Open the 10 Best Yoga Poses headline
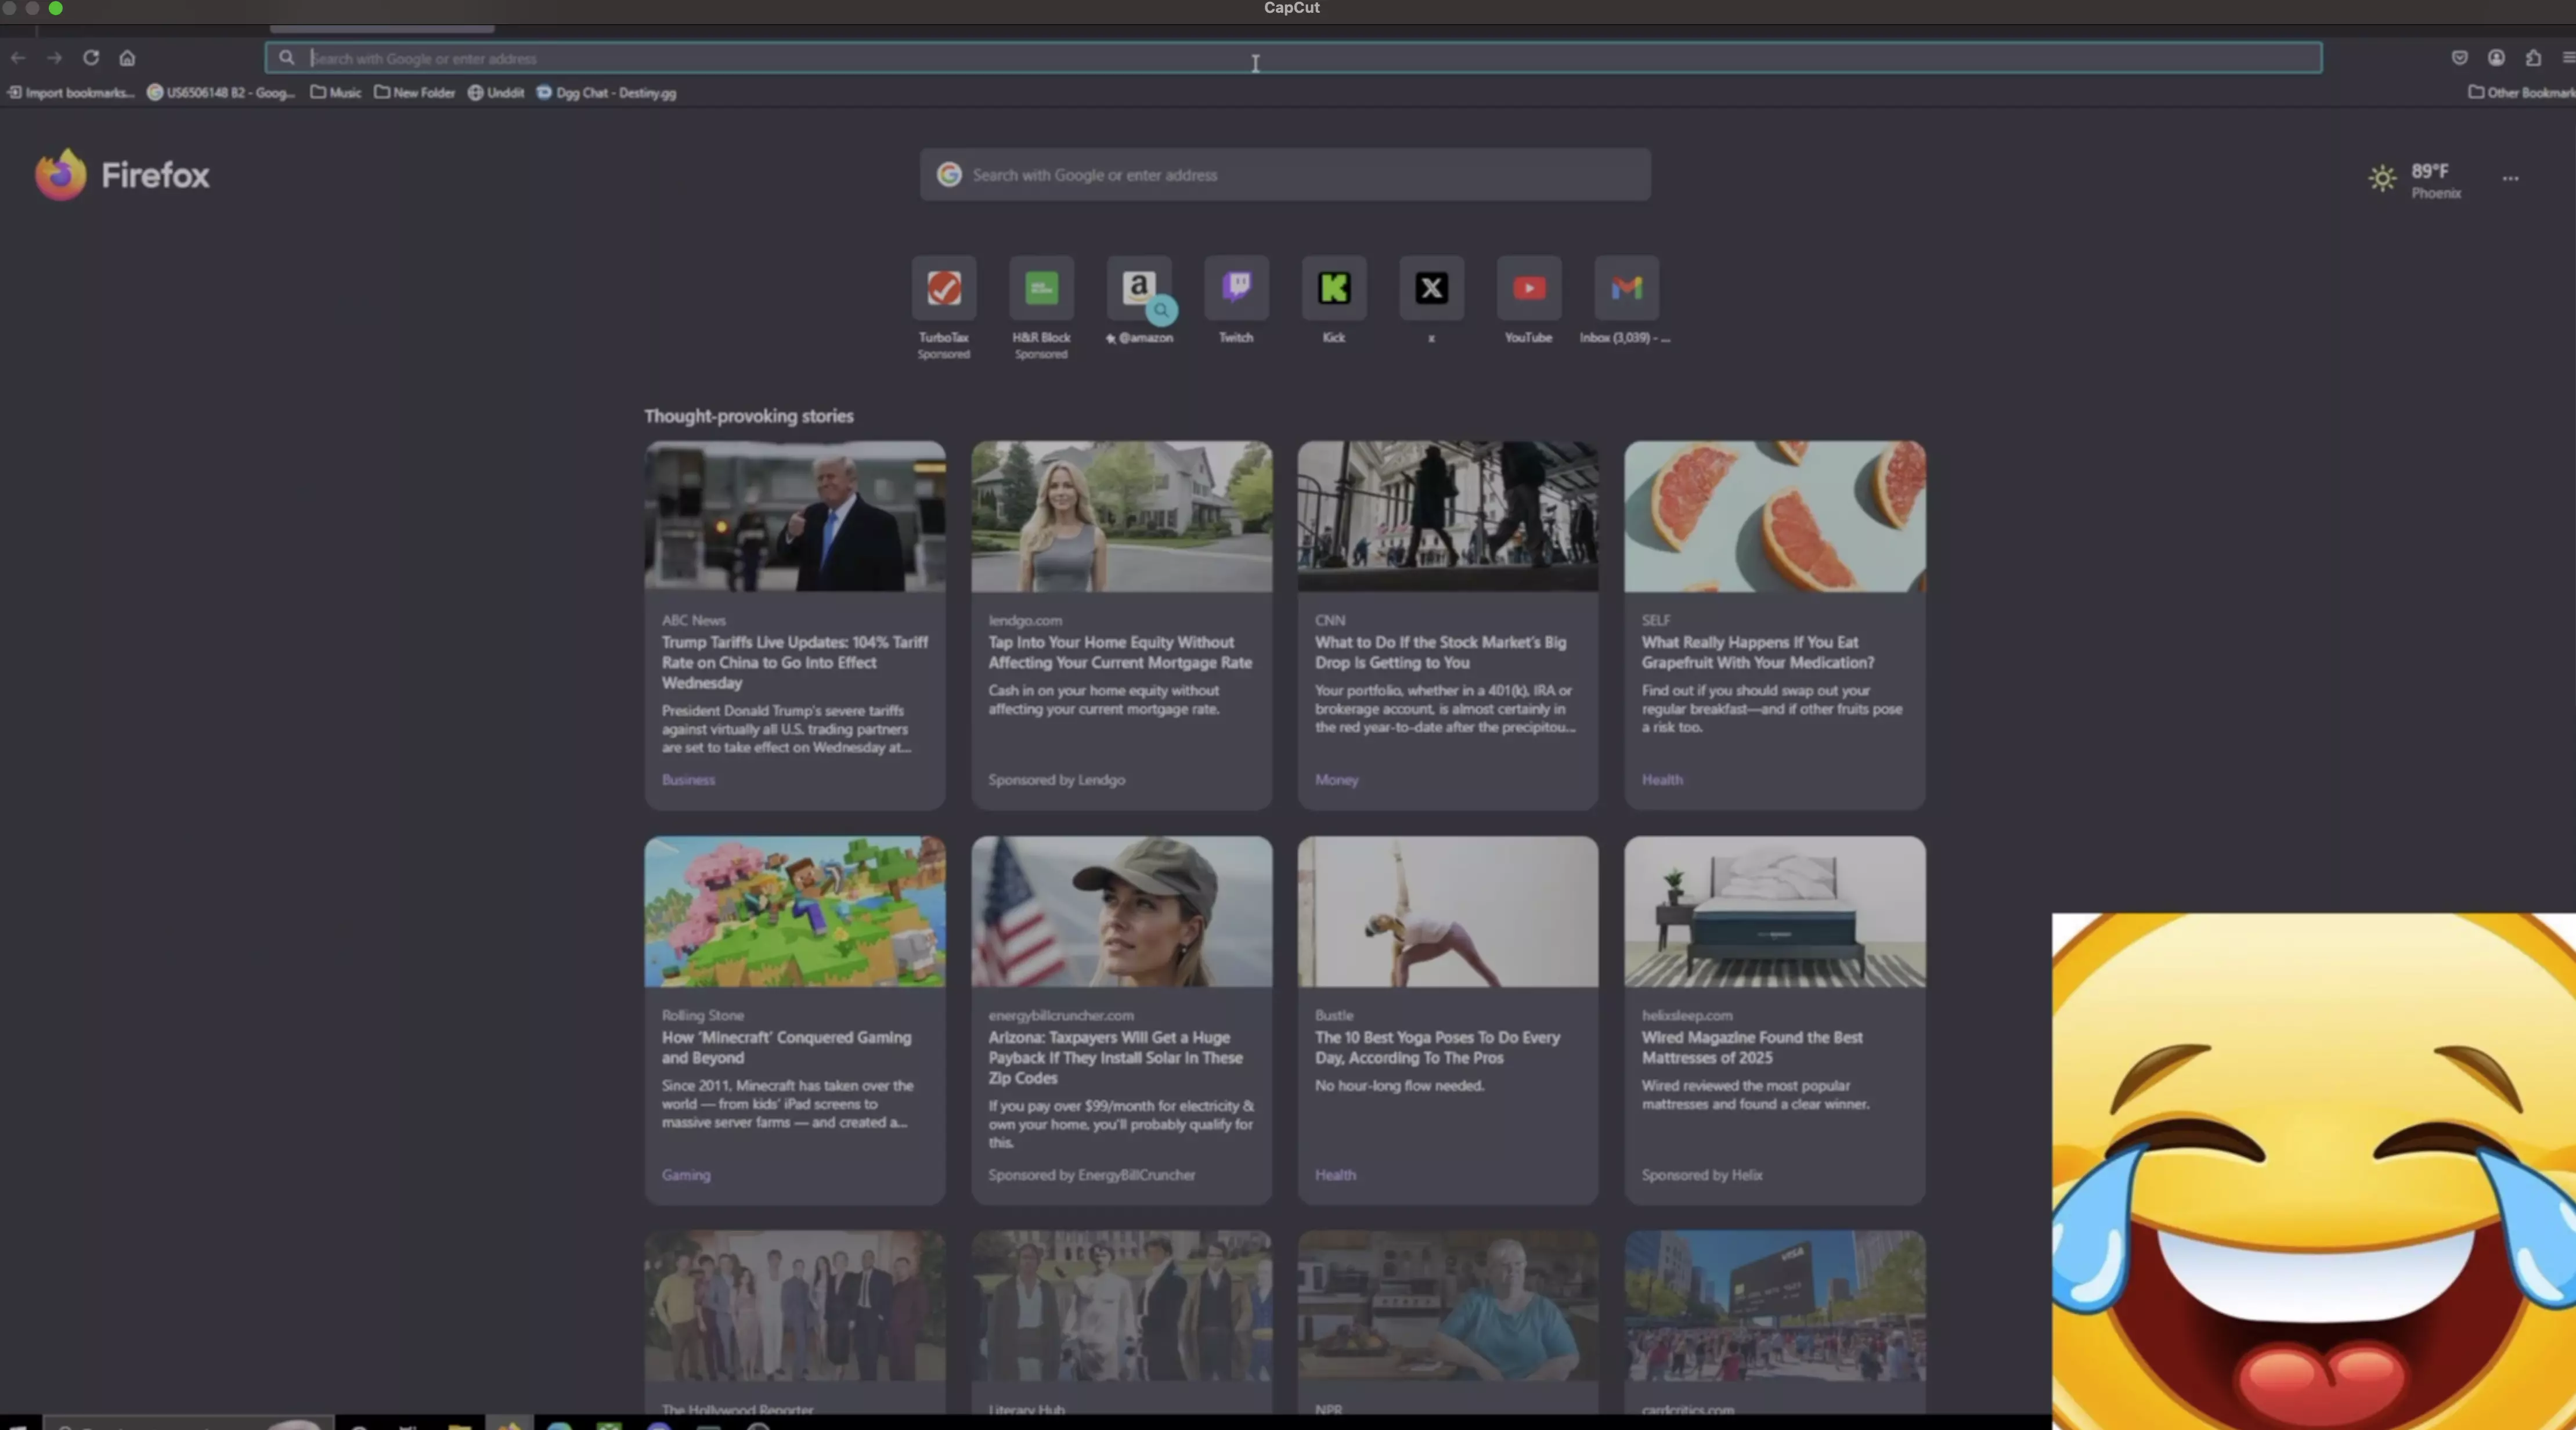2576x1430 pixels. click(x=1437, y=1047)
